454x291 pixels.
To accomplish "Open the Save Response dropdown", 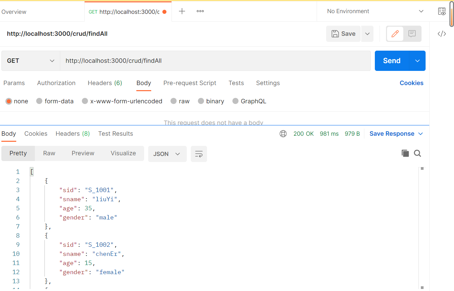I will click(396, 134).
